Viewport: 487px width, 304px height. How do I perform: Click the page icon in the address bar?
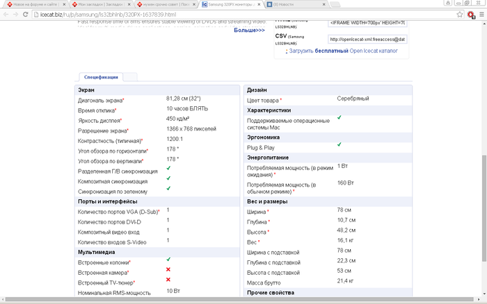(36, 15)
